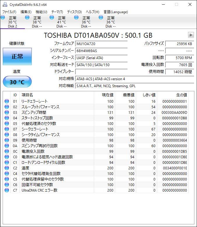Screen dimensions: 197x227
Task: Click the ID column header
Action: tap(15, 95)
